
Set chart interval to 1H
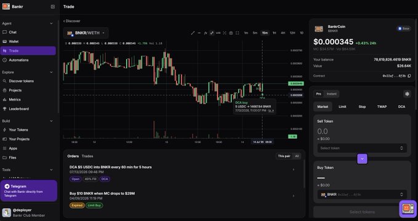[274, 33]
